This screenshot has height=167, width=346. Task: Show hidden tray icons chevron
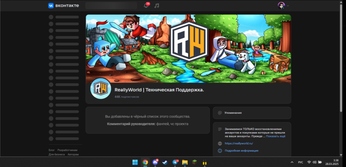pos(292,162)
